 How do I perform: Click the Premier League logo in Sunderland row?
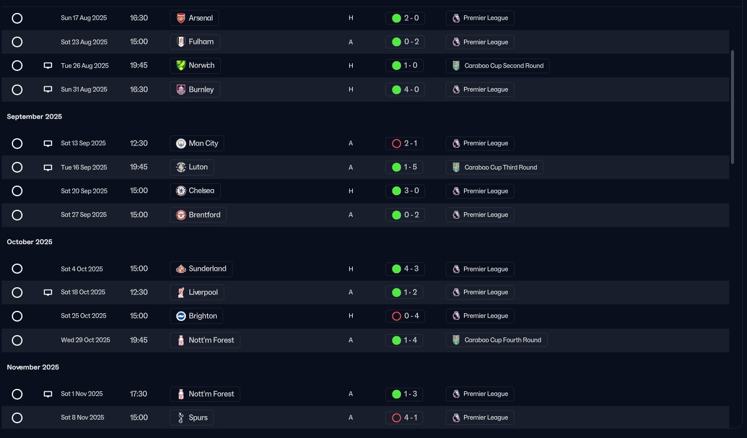[456, 269]
